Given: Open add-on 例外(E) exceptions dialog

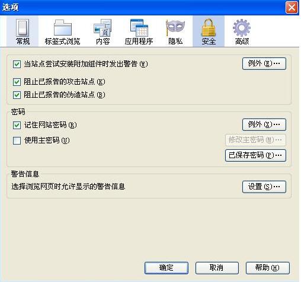Looking at the screenshot, I should 264,63.
